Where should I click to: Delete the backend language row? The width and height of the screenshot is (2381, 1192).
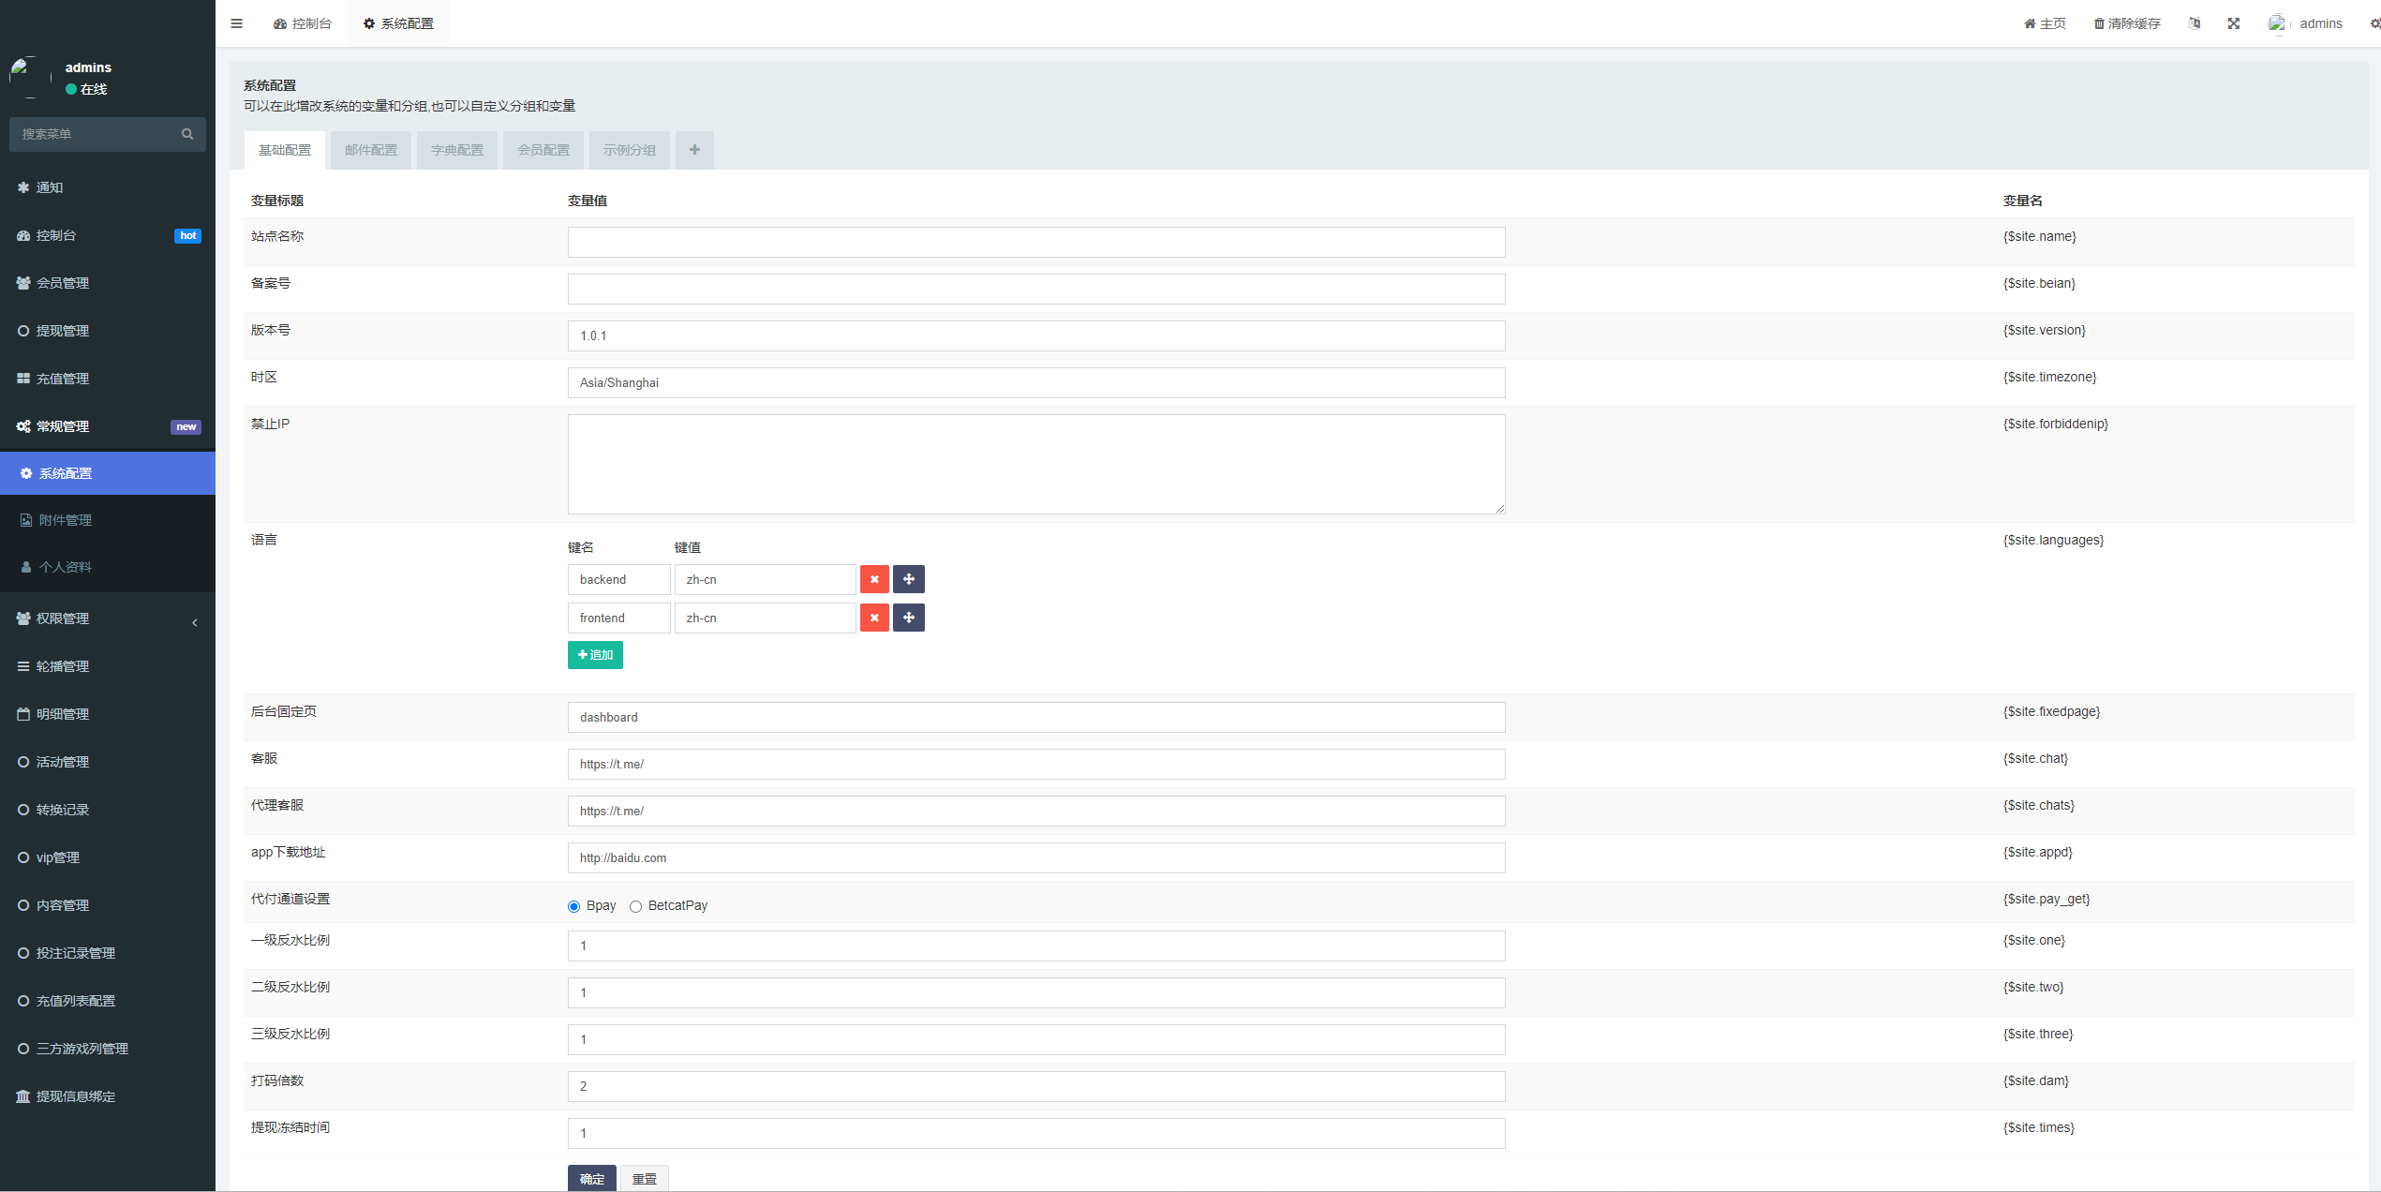[x=874, y=579]
